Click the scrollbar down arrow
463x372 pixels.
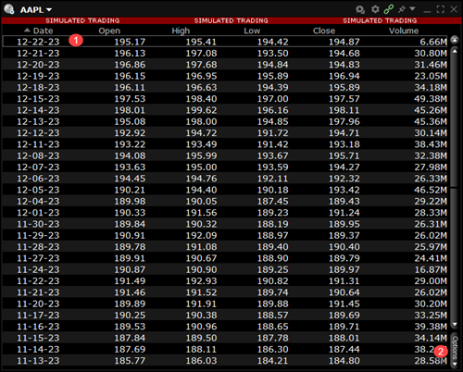[455, 325]
